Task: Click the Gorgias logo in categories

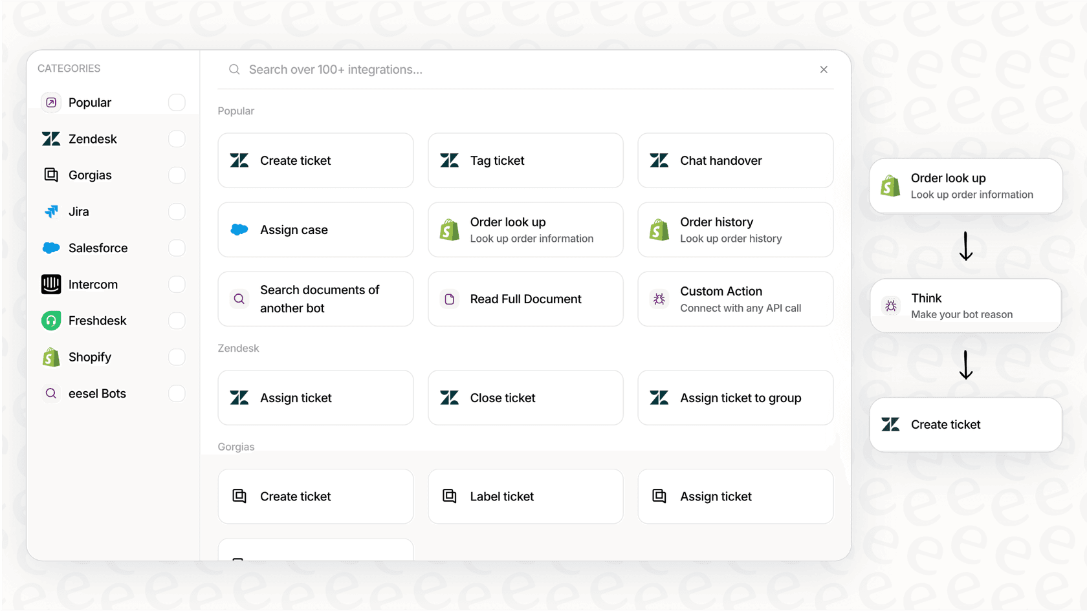Action: [51, 175]
